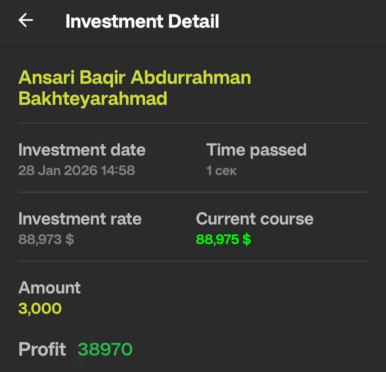
Task: Tap the Investment date label
Action: pos(82,150)
